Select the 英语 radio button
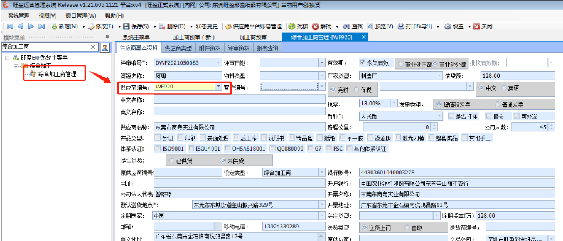Image resolution: width=563 pixels, height=241 pixels. coord(504,88)
